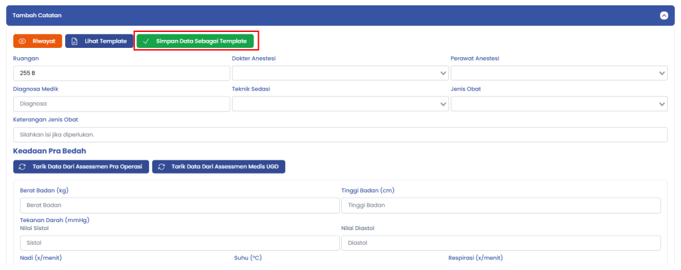Click the Sistol blood pressure field
The image size is (681, 270).
tap(179, 243)
